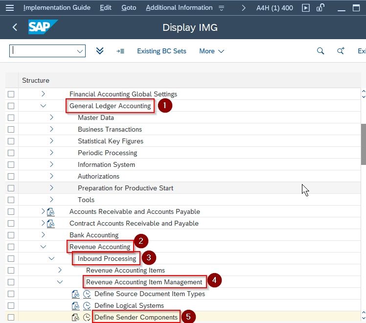Expand Statistical Key Figures node

pos(51,141)
